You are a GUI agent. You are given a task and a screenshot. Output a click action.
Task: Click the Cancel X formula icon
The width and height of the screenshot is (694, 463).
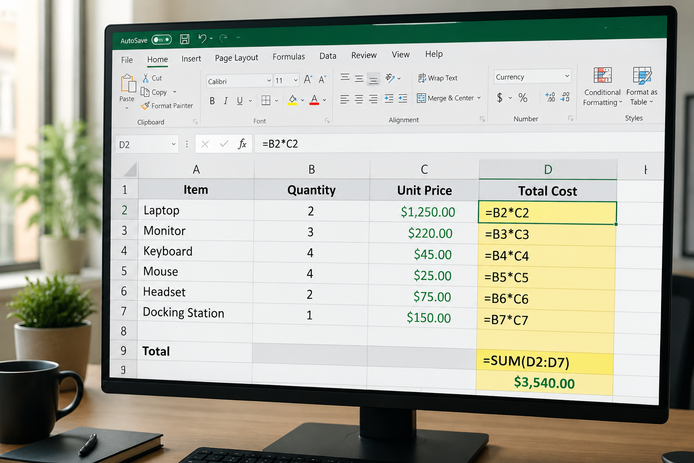coord(205,144)
